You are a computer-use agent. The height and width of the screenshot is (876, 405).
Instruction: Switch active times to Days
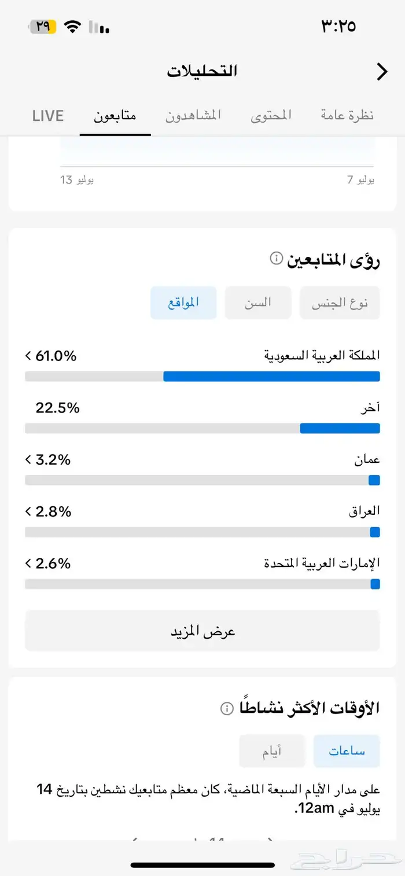272,751
